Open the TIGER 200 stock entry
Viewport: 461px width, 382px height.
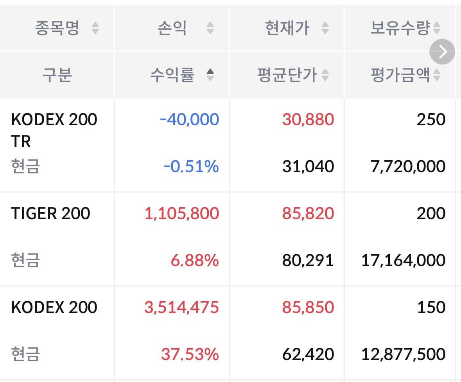click(x=51, y=214)
